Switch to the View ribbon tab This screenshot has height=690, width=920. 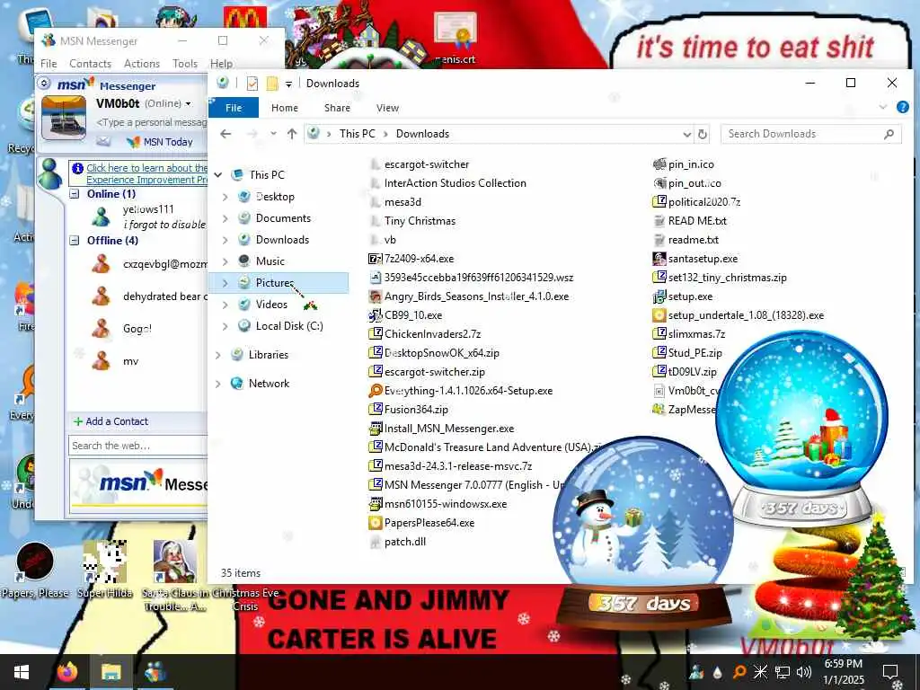(387, 108)
